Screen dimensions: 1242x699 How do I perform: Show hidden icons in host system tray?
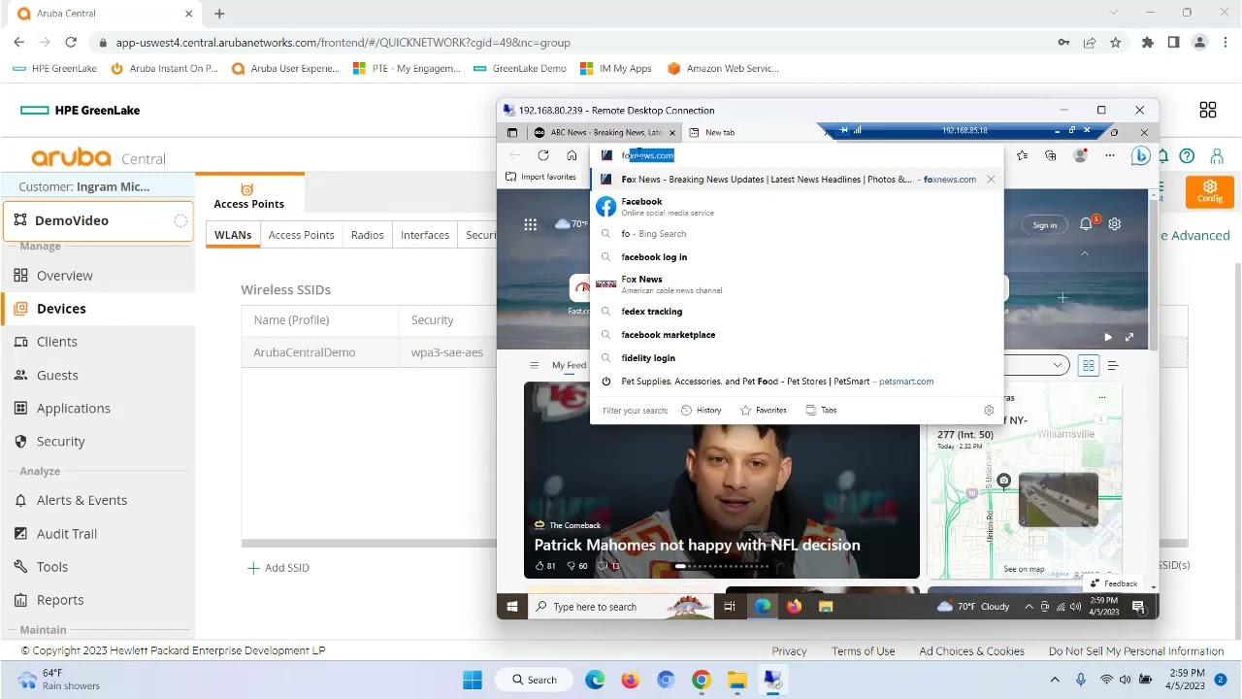coord(1055,680)
